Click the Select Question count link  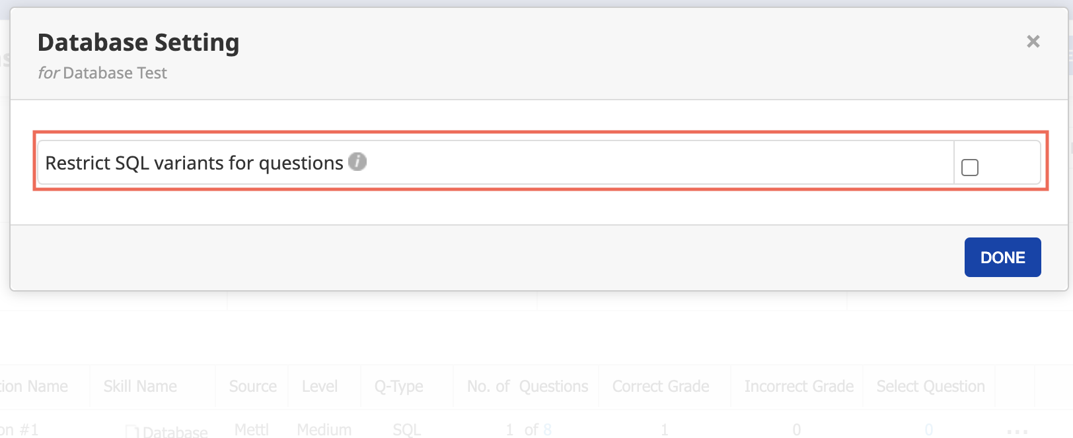pyautogui.click(x=928, y=430)
